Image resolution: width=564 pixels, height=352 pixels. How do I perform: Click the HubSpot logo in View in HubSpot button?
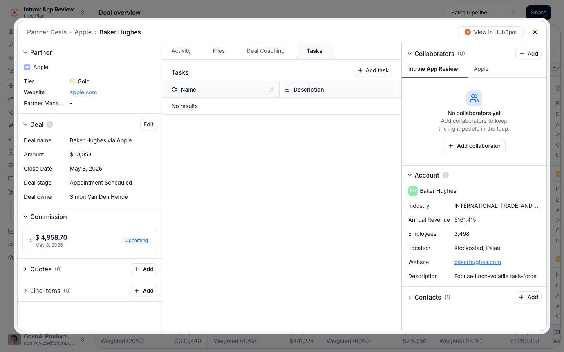click(467, 32)
